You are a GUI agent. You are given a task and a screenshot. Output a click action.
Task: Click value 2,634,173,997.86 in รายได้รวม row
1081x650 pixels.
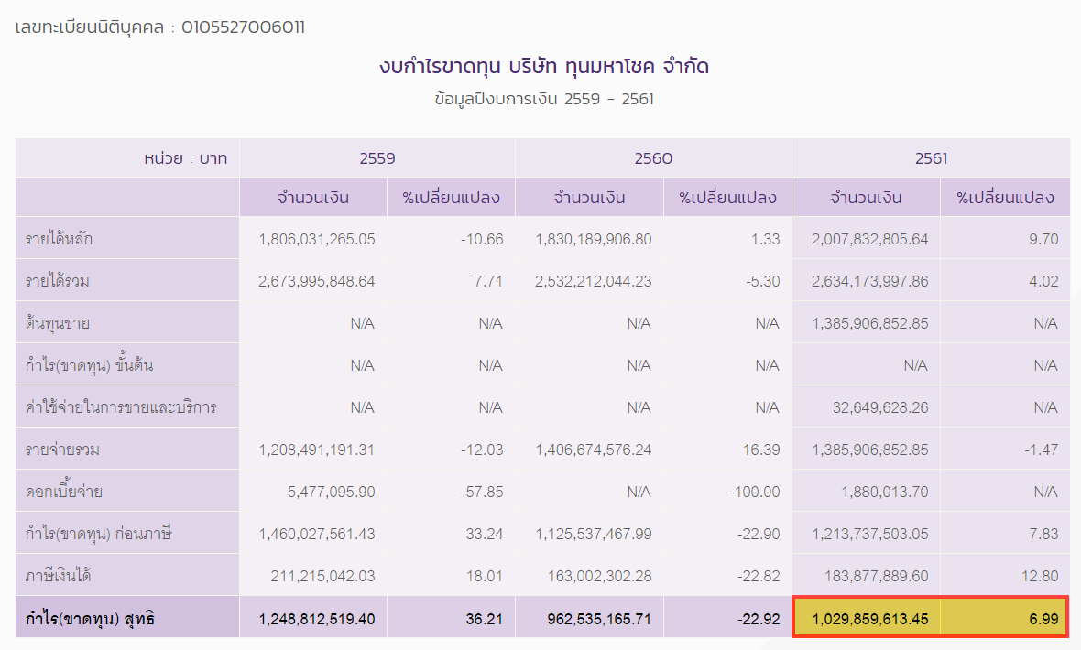[x=869, y=281]
